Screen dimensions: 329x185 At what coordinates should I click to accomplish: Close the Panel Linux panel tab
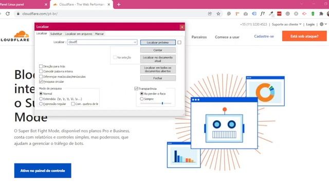[x=46, y=5]
